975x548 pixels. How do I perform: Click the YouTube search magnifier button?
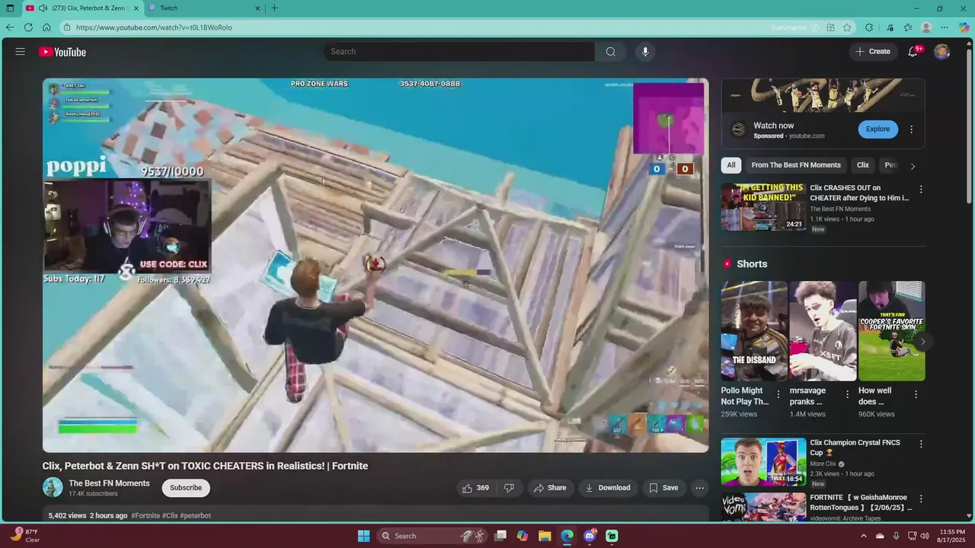pyautogui.click(x=610, y=52)
